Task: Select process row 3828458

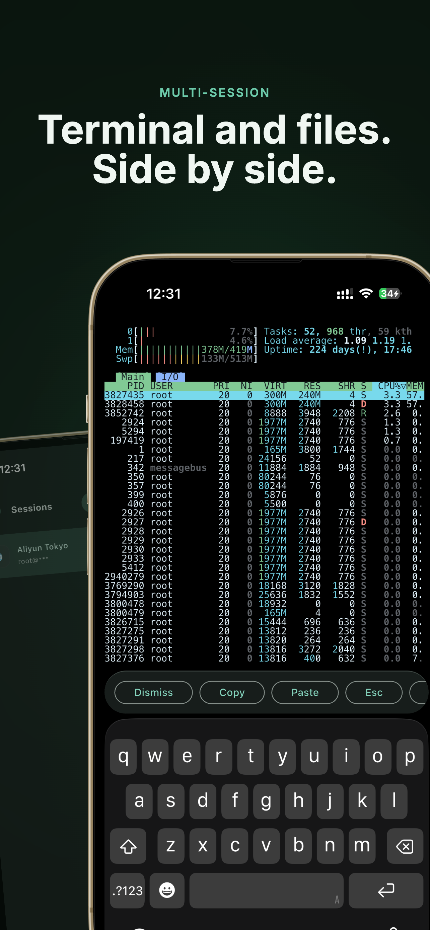Action: (x=264, y=404)
